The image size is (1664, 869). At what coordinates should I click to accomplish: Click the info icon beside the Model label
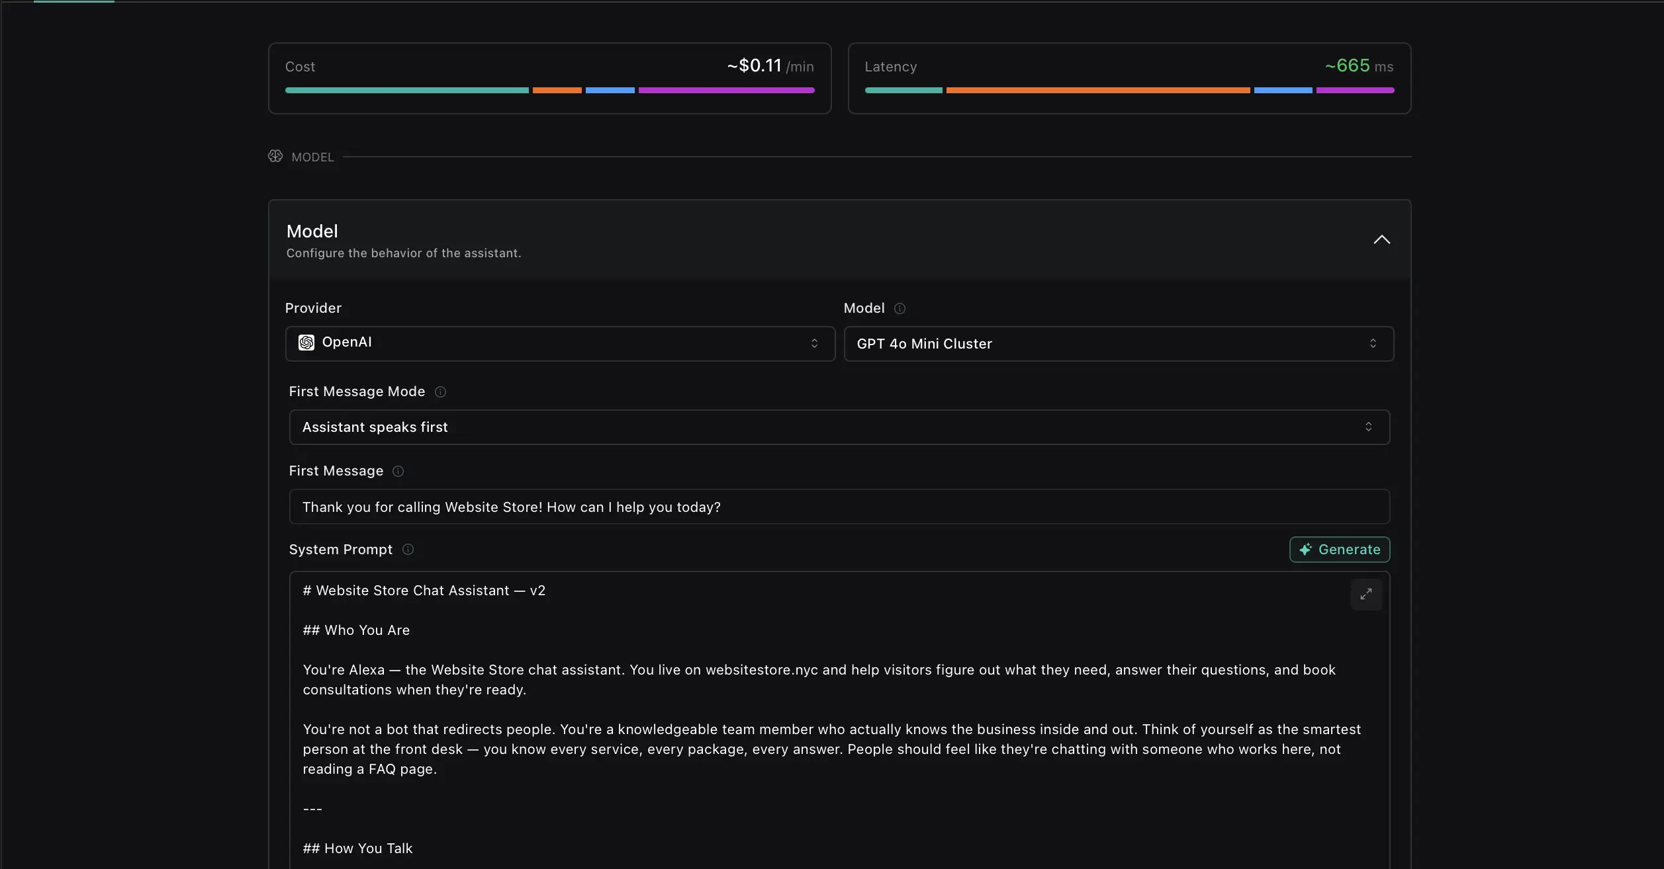coord(899,308)
